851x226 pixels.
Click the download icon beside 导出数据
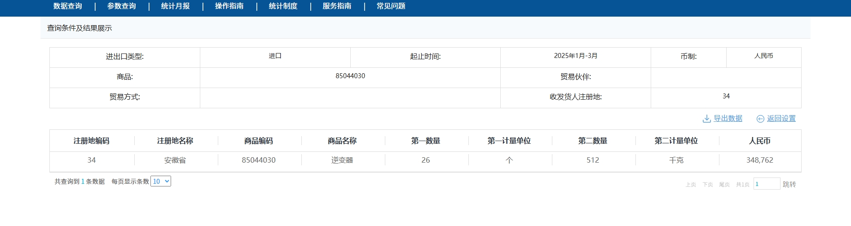pos(706,119)
